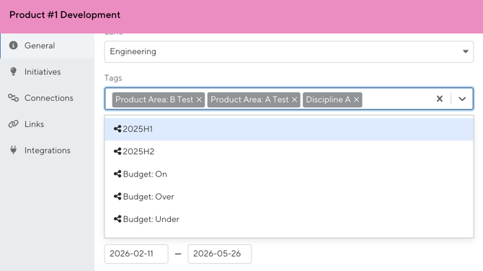
Task: Remove the Product Area: B Test tag
Action: pos(199,99)
